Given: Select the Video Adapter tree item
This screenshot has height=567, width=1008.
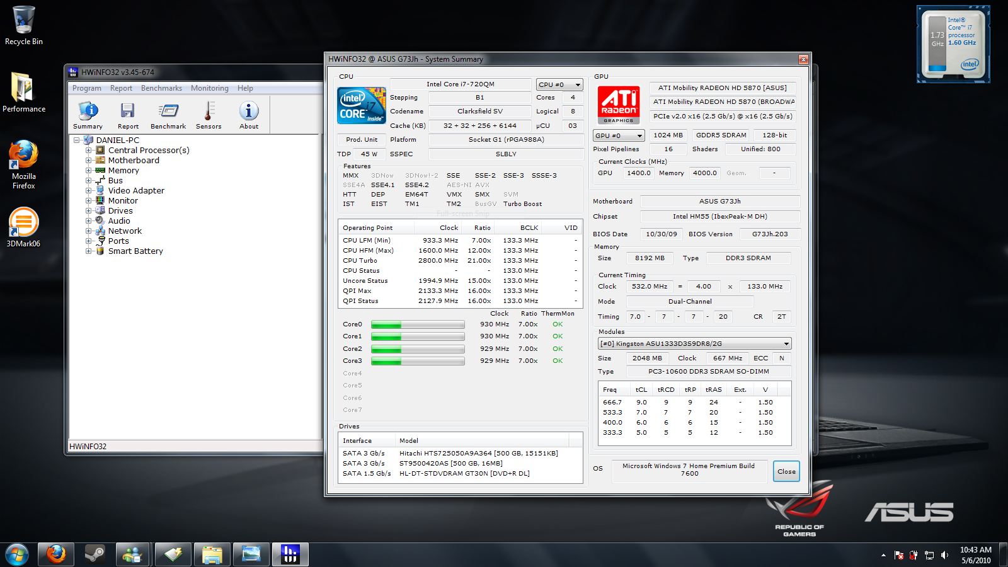Looking at the screenshot, I should coord(136,191).
